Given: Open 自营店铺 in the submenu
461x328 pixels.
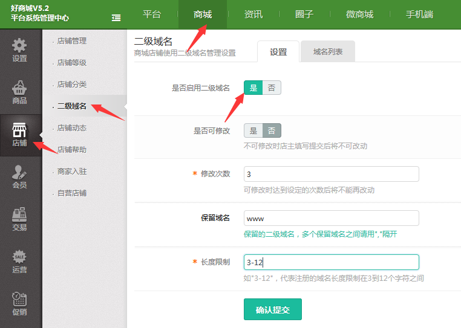Looking at the screenshot, I should tap(72, 193).
